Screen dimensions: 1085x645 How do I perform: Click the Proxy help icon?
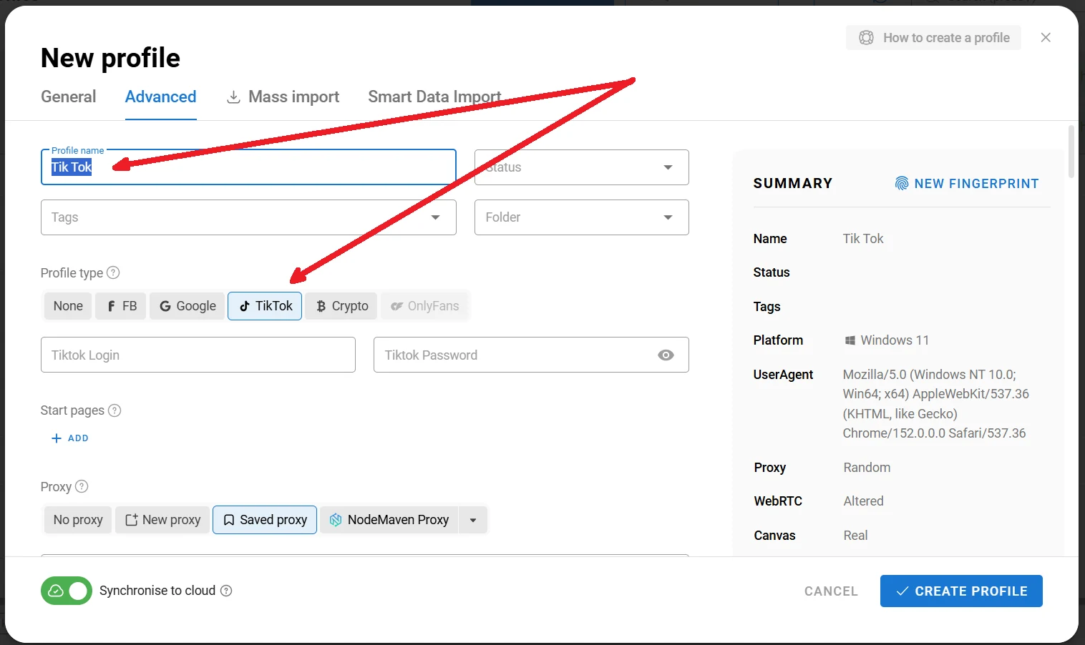[82, 486]
